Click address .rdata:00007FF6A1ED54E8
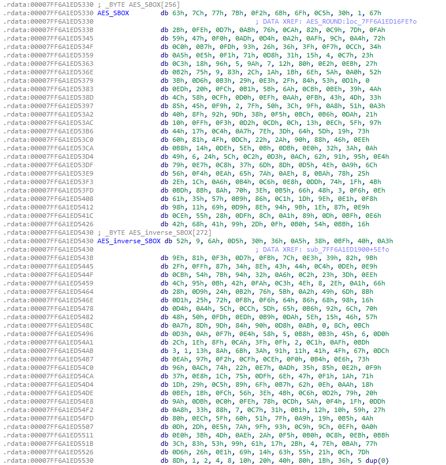446x465 pixels. click(x=48, y=401)
